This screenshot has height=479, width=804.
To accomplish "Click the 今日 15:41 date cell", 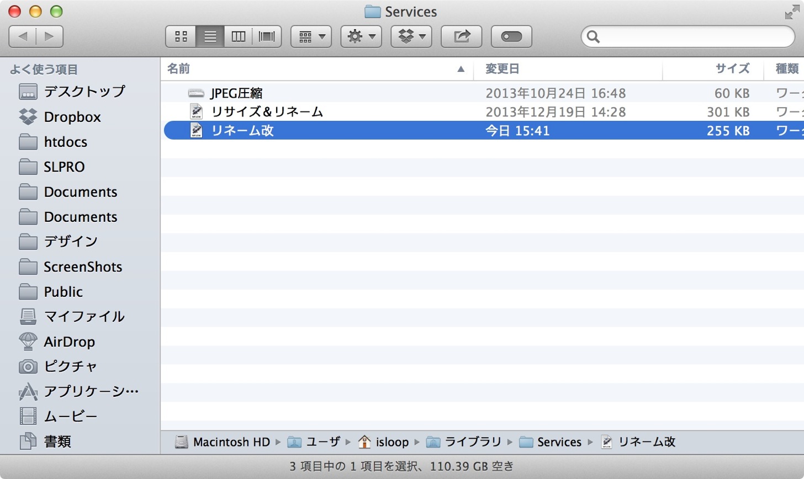I will [x=517, y=131].
